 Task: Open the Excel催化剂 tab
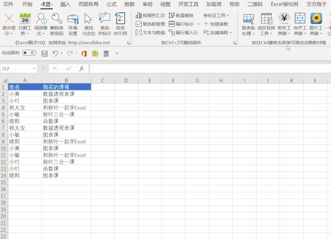(x=284, y=4)
